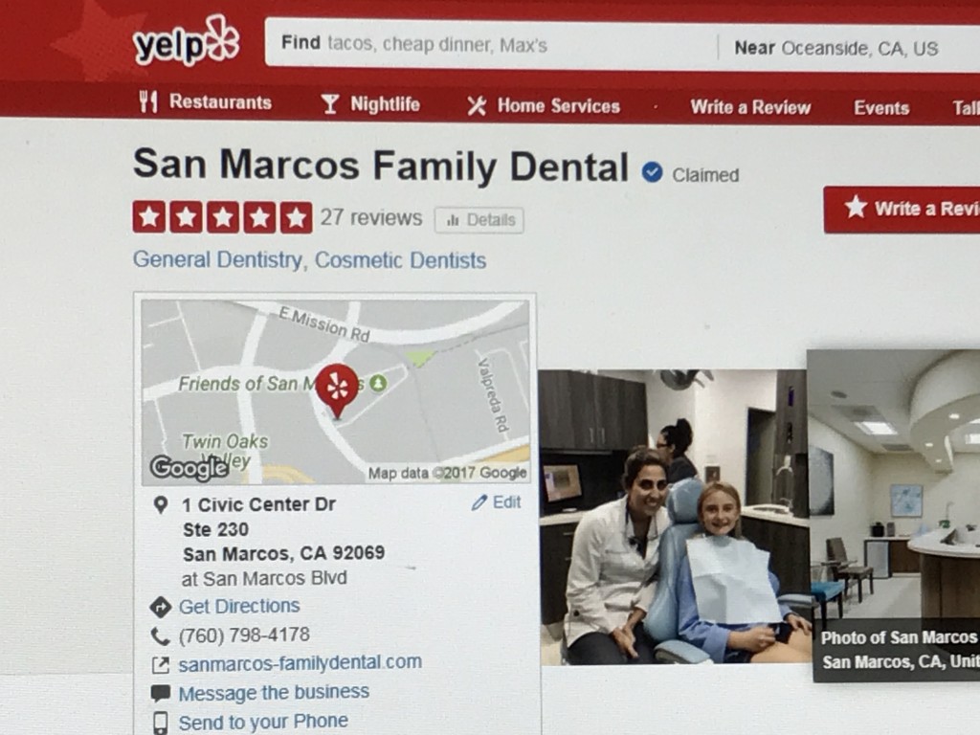Click the red Write a Review button

coord(902,210)
